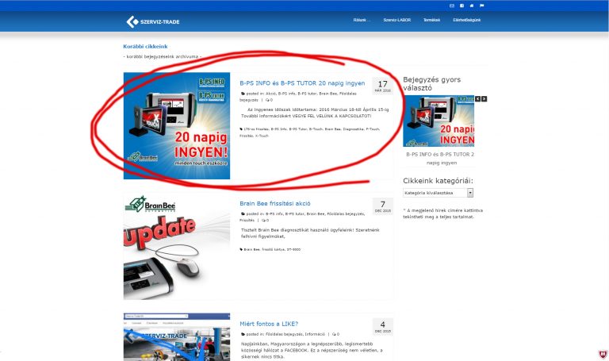Click comment count icon on B-PS INFO post
This screenshot has width=609, height=361.
pos(269,100)
